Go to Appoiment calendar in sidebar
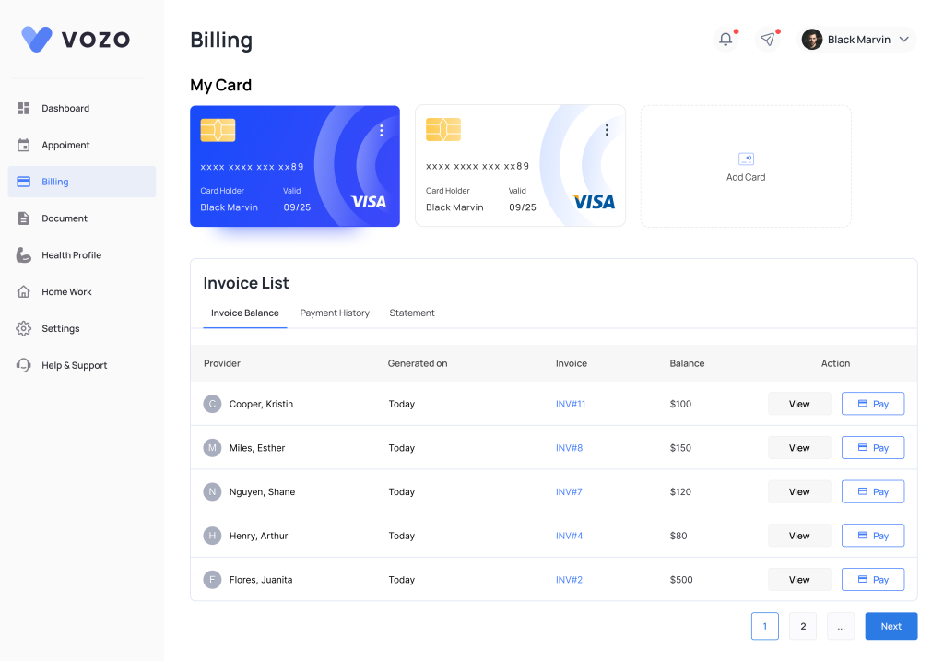 pos(25,145)
